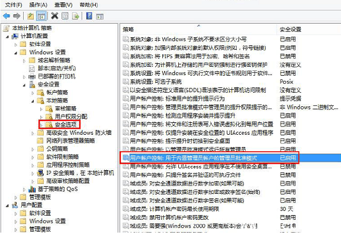
Task: Expand 软件设置 under 用户配置
Action: point(15,213)
